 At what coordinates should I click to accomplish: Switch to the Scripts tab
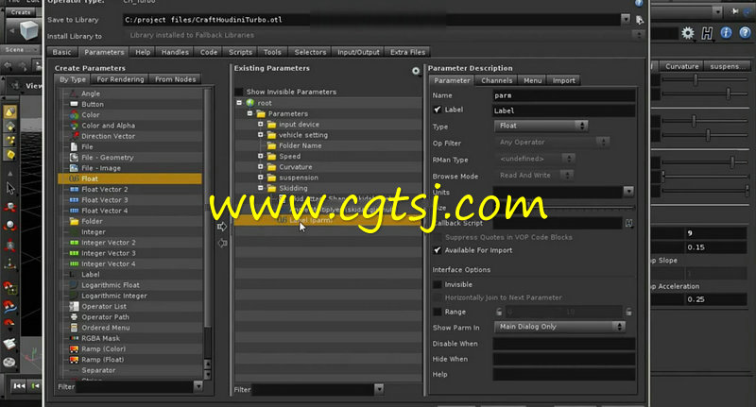coord(240,52)
